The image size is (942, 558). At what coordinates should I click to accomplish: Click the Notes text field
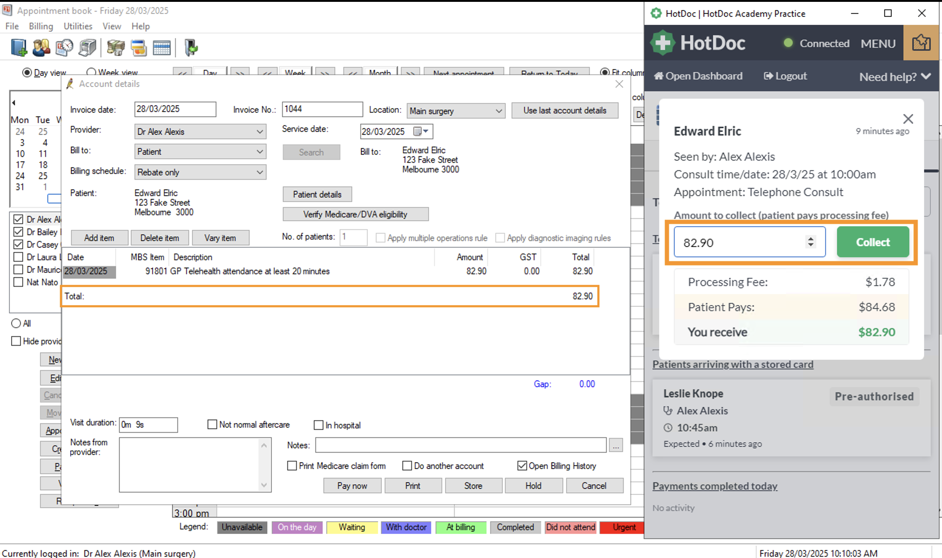(461, 445)
